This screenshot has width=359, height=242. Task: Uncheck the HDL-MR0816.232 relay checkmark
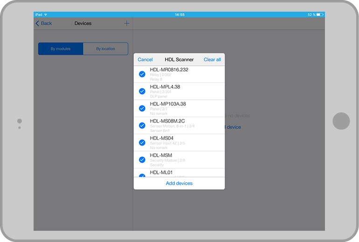[142, 74]
